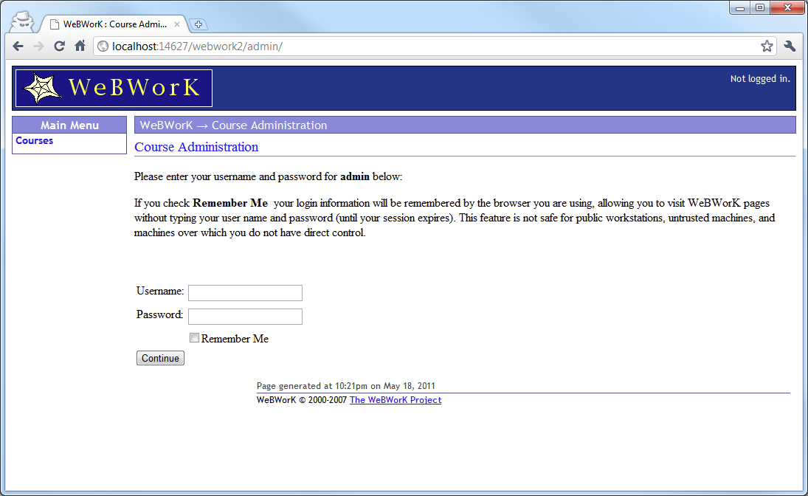Select the WeBWorK : Course Admi... tab
Screen dimensions: 808x496
pyautogui.click(x=114, y=24)
